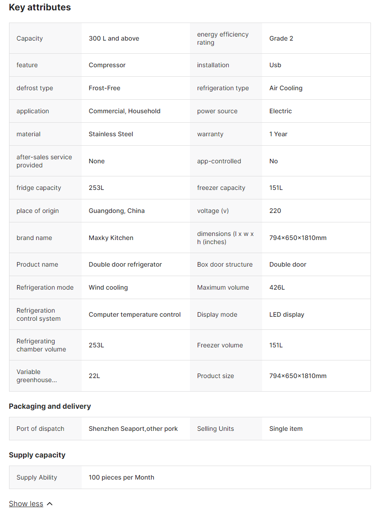Click the Show less link text
The image size is (375, 508).
(26, 503)
